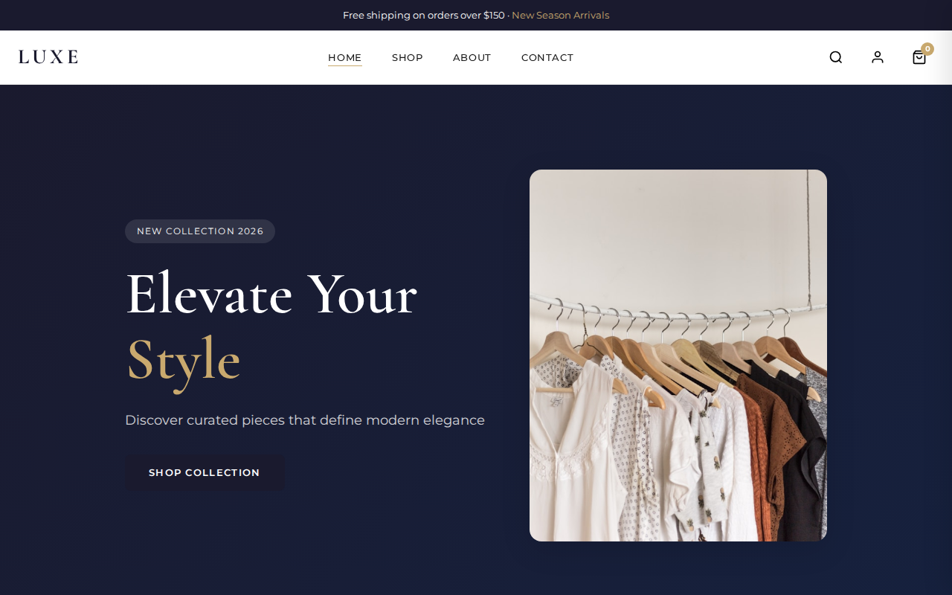Open the ABOUT navigation item
Screen dimensions: 952x595
472,58
